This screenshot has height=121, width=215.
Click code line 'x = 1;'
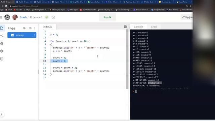(x=54, y=35)
